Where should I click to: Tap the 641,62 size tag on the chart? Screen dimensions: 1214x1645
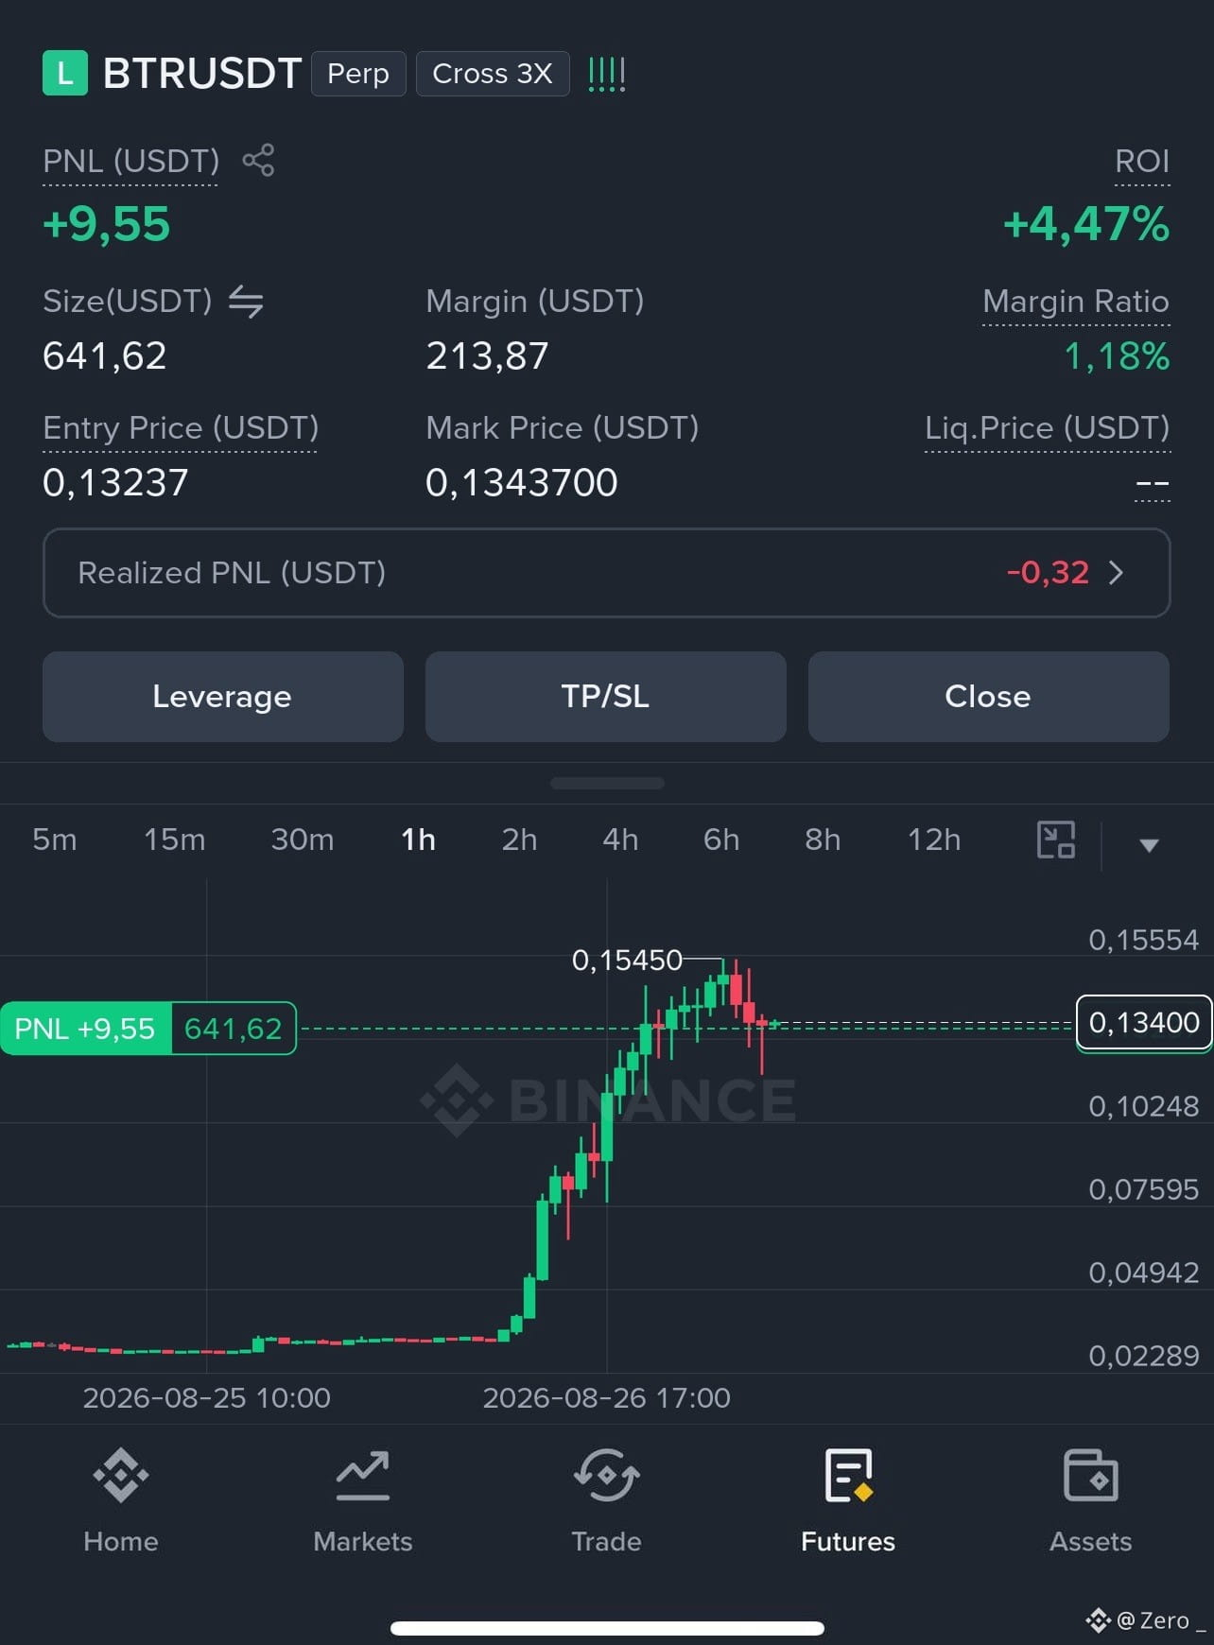click(234, 1028)
